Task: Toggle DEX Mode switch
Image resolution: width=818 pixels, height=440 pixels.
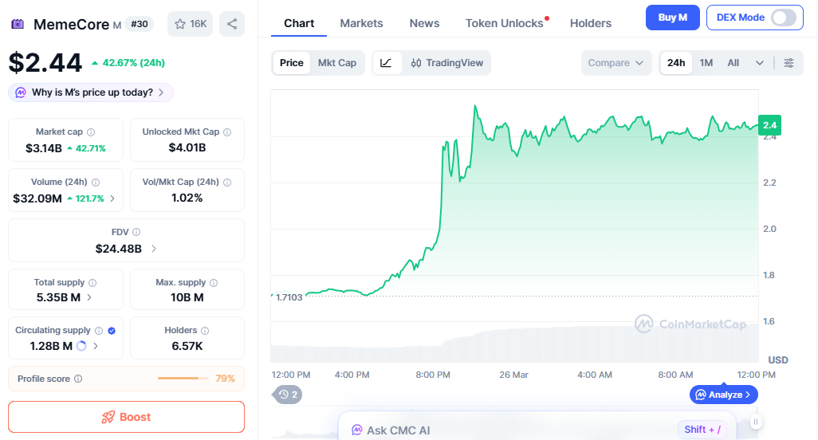Action: pos(783,18)
